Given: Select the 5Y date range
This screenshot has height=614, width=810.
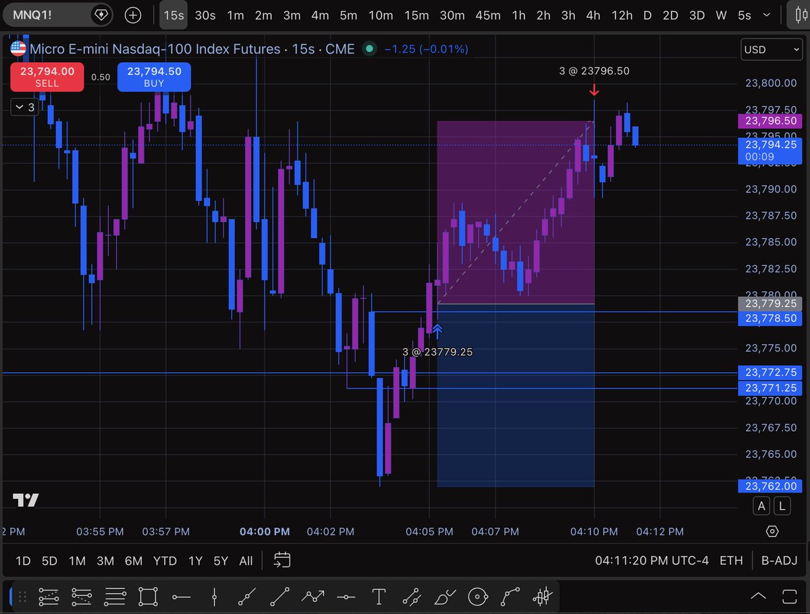Looking at the screenshot, I should click(x=221, y=561).
